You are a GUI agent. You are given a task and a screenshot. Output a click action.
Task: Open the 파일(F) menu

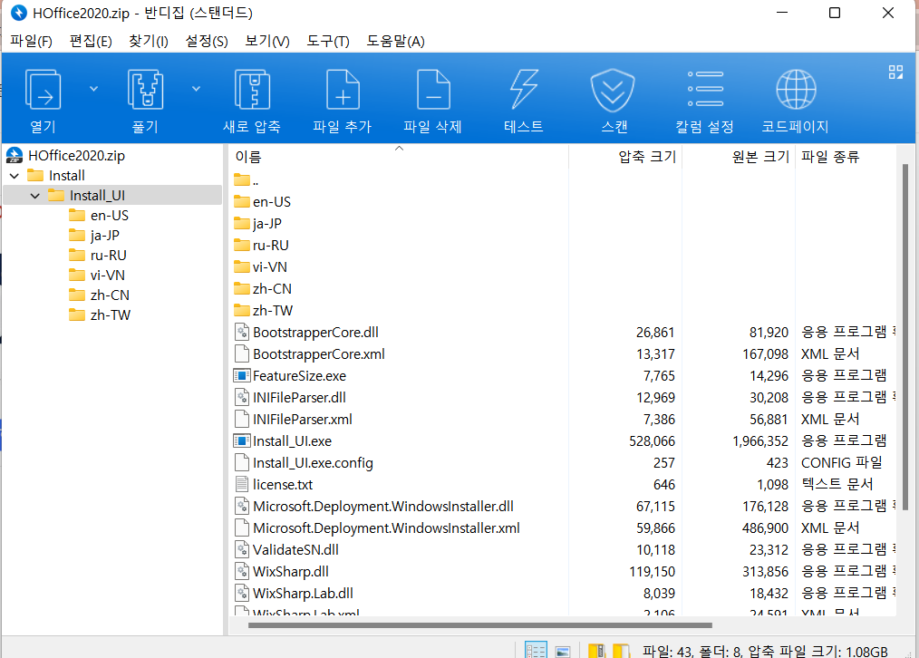(31, 41)
